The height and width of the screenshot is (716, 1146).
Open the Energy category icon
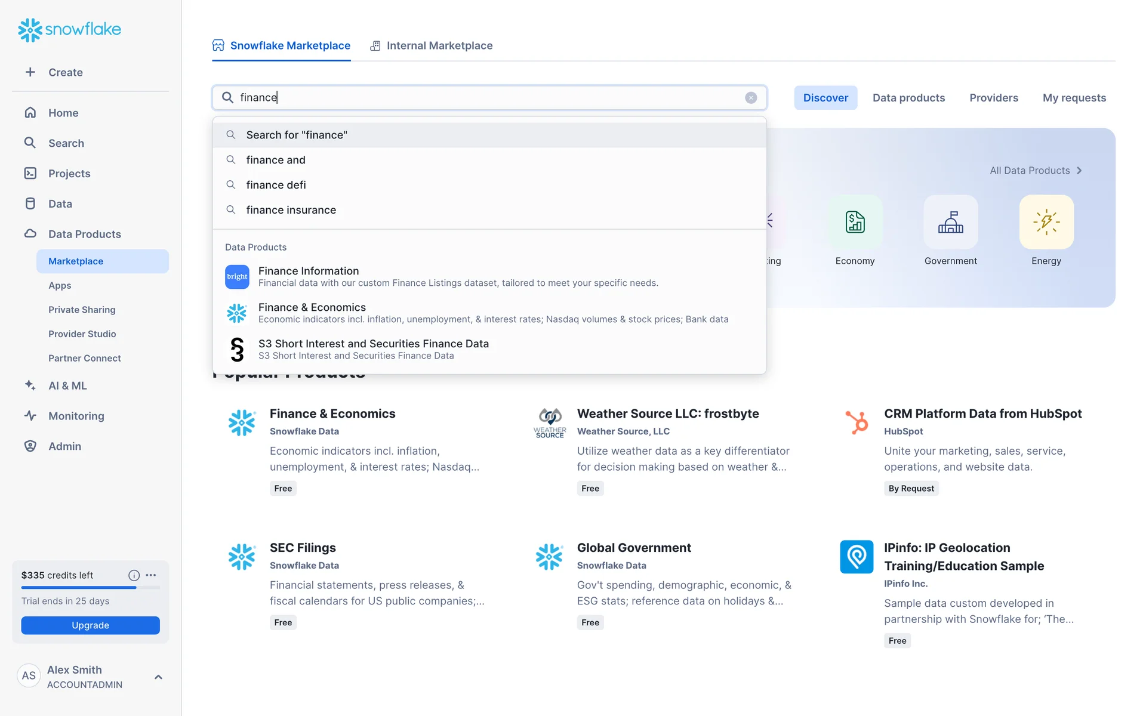click(1046, 222)
